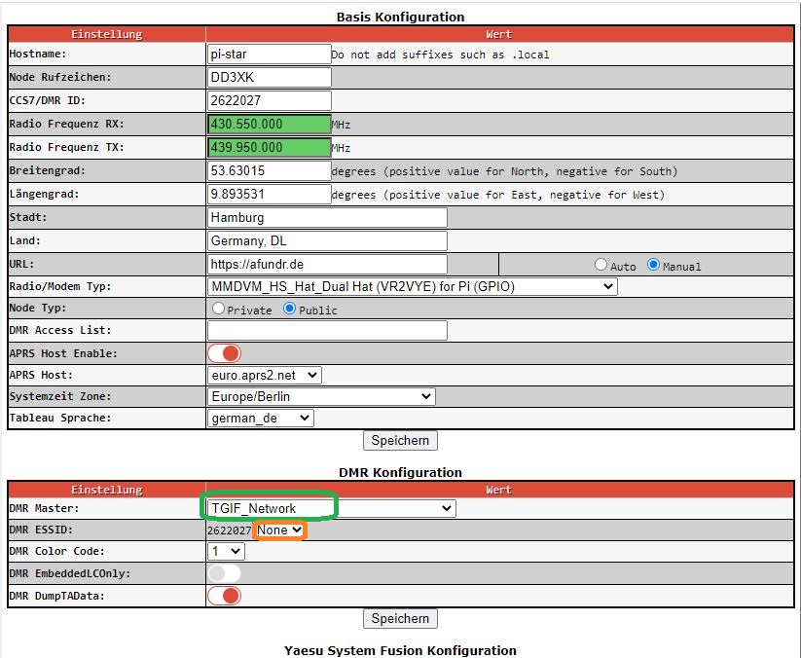Viewport: 801px width, 658px height.
Task: Toggle the DMR DumpTAData switch
Action: 224,596
